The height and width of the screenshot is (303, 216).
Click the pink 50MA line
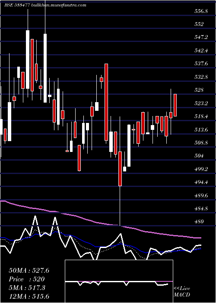point(100,223)
